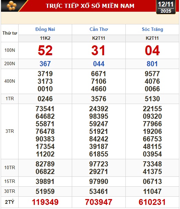The width and height of the screenshot is (180, 209).
Task: Select the 3TR prize row label
Action: tap(10, 131)
